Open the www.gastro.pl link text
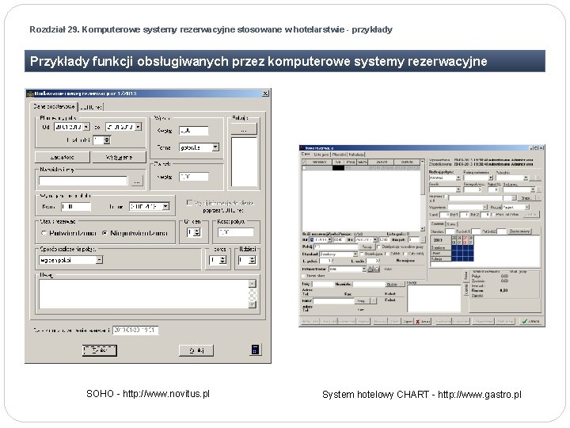570x428 pixels. pyautogui.click(x=480, y=394)
